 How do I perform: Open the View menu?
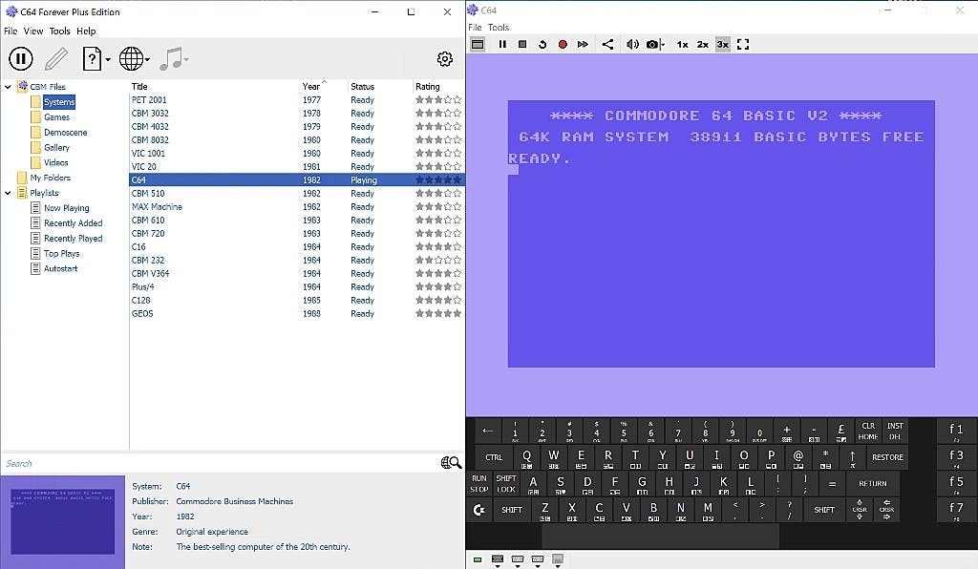point(33,32)
